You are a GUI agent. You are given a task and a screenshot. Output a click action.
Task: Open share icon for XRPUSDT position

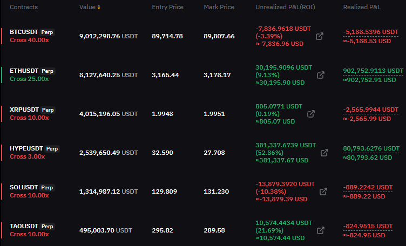311,114
